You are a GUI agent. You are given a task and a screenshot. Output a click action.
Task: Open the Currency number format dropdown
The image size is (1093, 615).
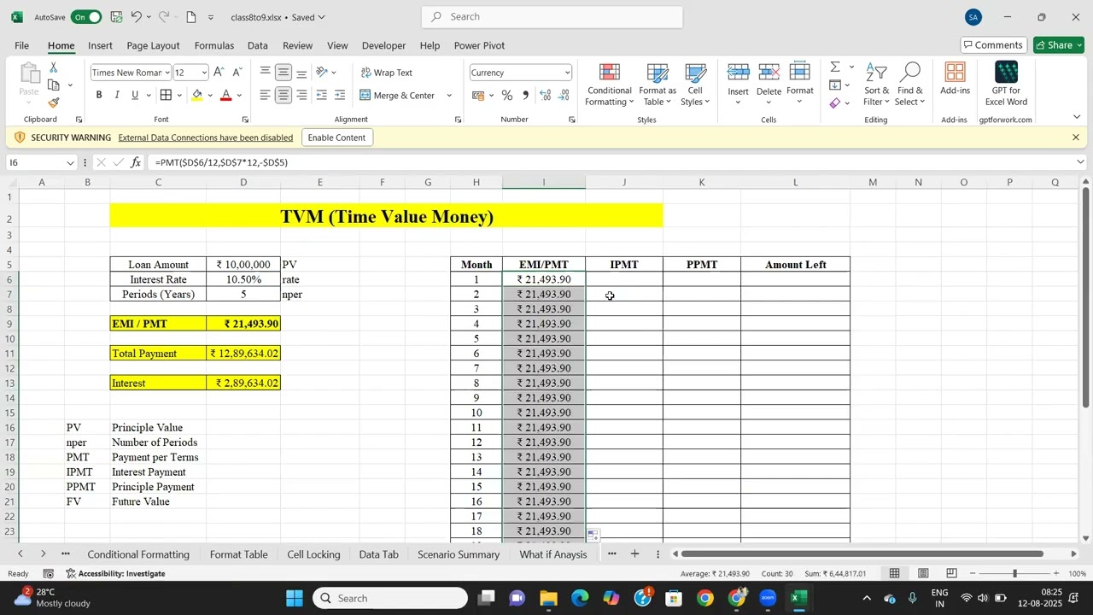[567, 73]
